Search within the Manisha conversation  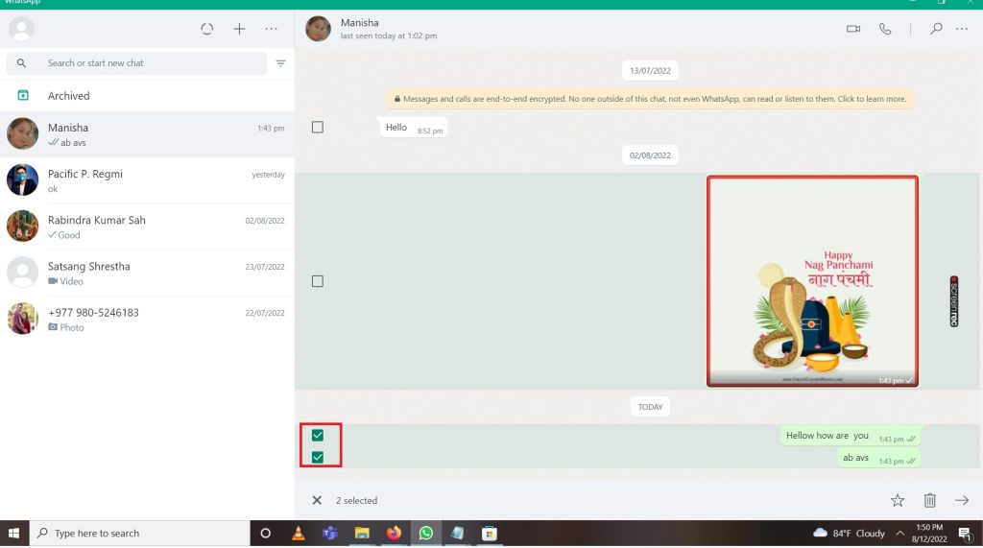pyautogui.click(x=936, y=29)
